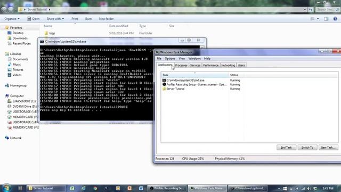Select the logs folder

point(52,33)
